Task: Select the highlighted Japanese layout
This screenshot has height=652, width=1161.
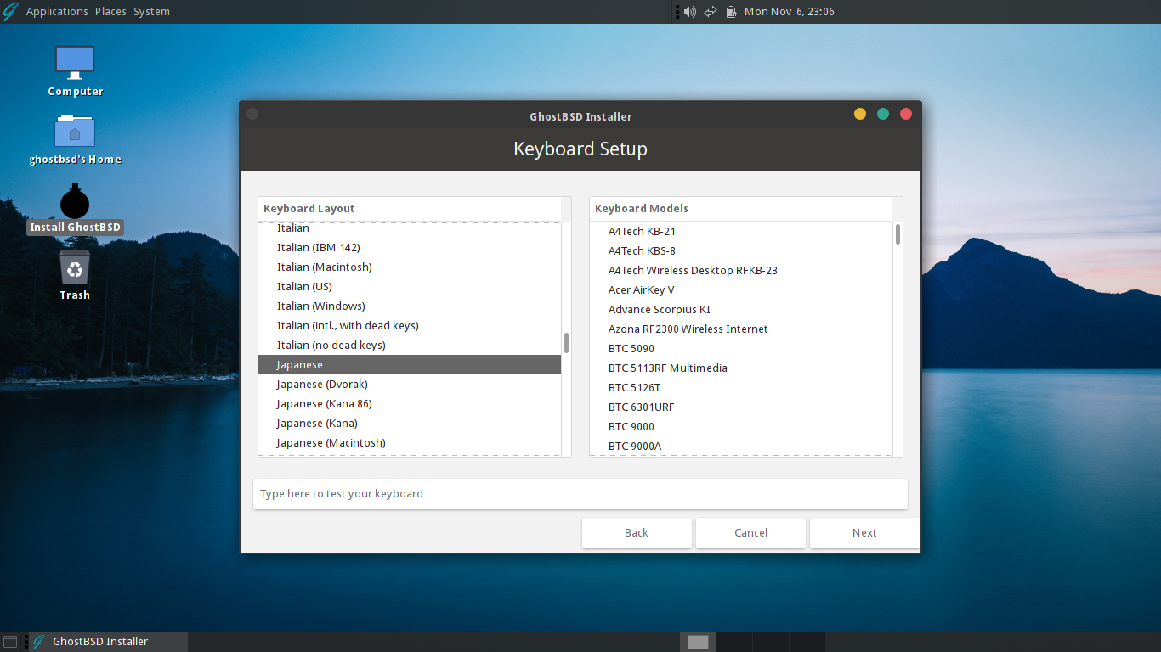Action: (x=410, y=365)
